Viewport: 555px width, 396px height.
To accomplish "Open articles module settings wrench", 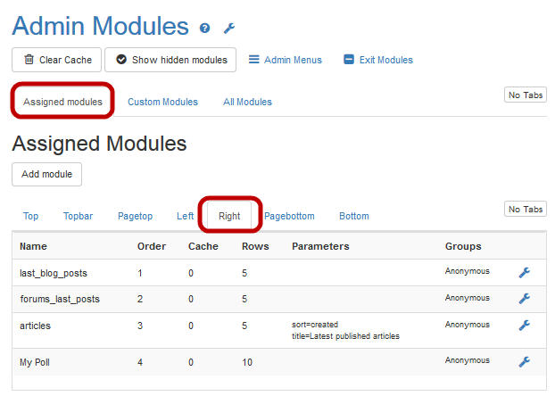I will click(525, 326).
